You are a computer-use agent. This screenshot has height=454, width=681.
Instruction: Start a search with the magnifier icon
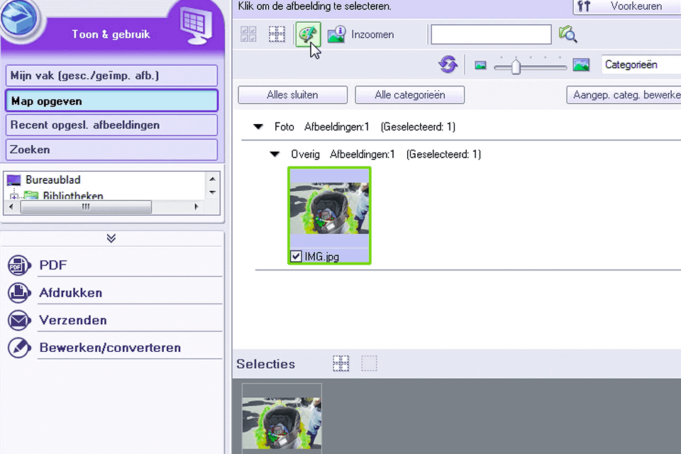coord(568,34)
